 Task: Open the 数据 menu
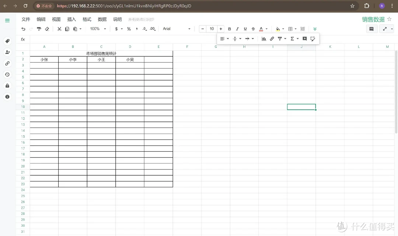tap(102, 19)
